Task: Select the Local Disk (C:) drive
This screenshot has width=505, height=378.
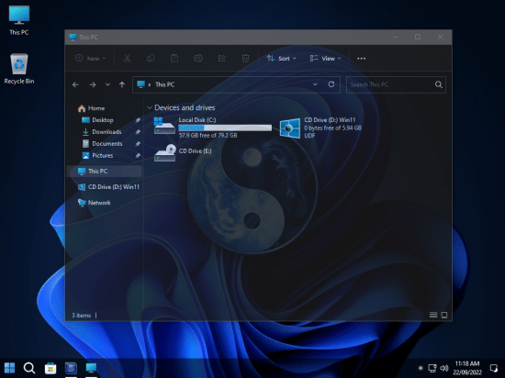Action: [x=213, y=128]
